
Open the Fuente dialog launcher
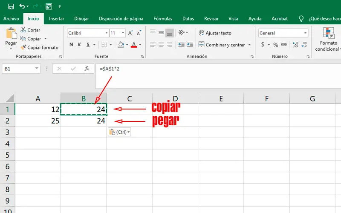(x=142, y=57)
